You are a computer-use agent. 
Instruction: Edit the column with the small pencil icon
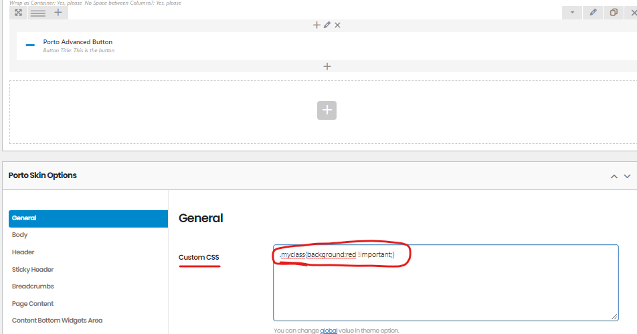point(327,25)
